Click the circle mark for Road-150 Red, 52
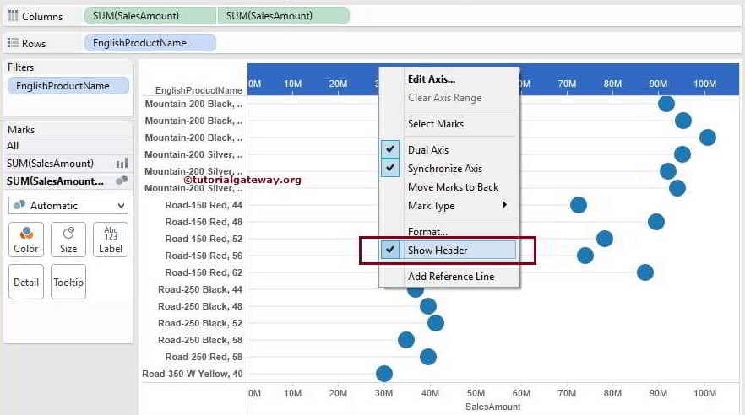The height and width of the screenshot is (415, 745). click(x=605, y=239)
